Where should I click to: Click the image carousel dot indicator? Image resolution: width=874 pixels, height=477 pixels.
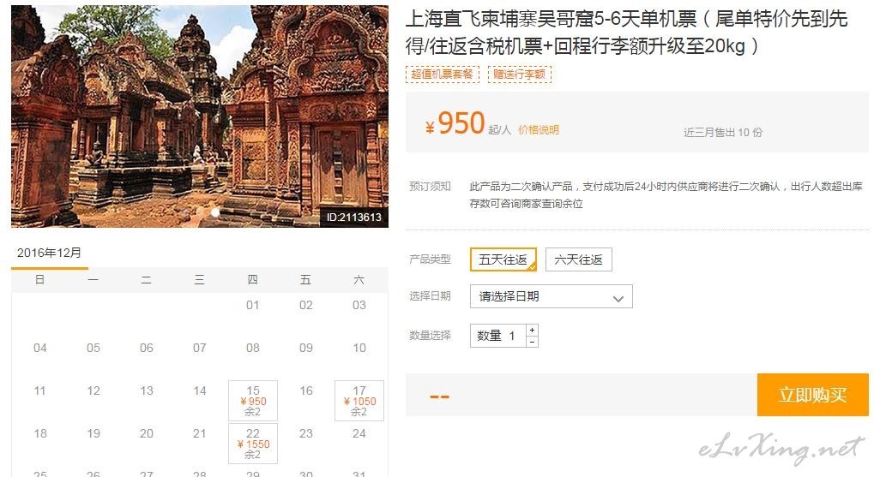(x=215, y=212)
